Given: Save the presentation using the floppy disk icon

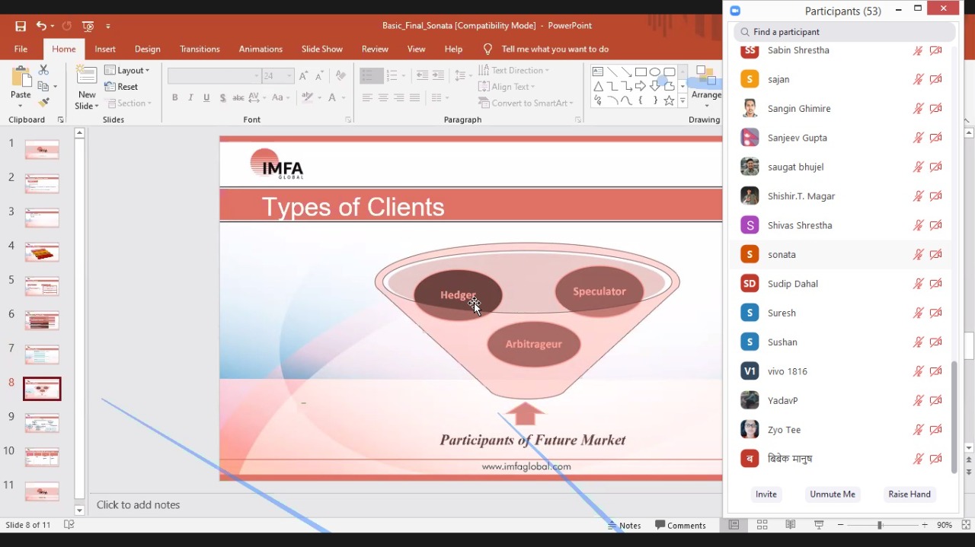Looking at the screenshot, I should (x=21, y=26).
